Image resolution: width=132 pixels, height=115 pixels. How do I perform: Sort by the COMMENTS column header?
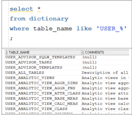[105, 52]
